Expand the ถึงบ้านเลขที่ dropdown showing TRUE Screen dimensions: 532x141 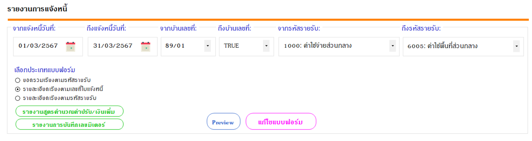[266, 46]
